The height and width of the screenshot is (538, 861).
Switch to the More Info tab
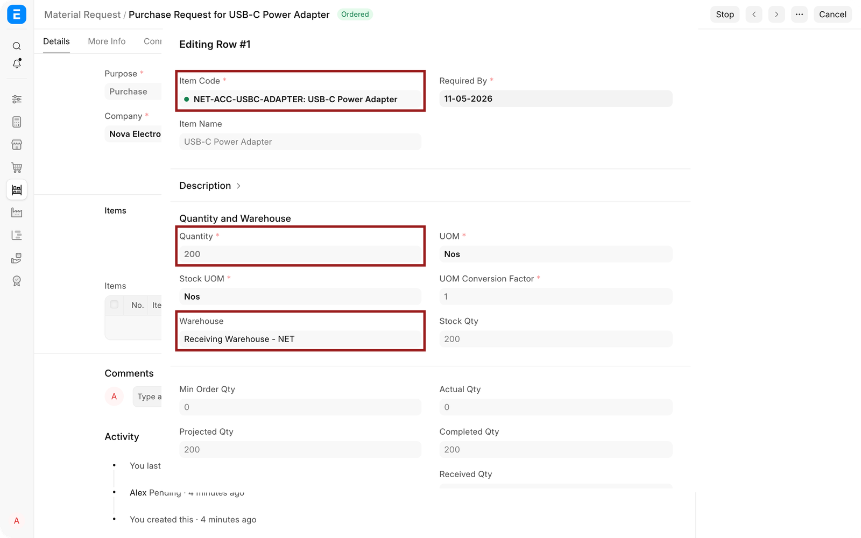pos(107,41)
